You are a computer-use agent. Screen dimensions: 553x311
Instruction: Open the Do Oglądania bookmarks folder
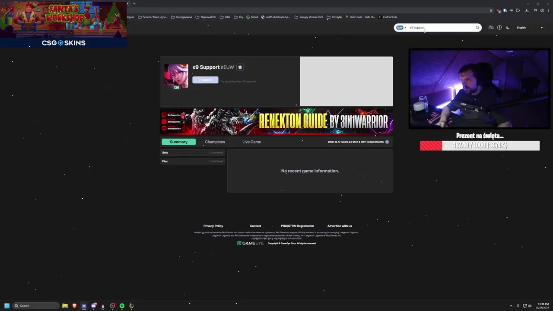[x=181, y=17]
